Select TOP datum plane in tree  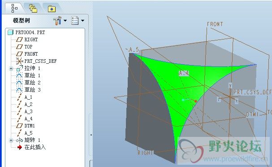pyautogui.click(x=28, y=47)
